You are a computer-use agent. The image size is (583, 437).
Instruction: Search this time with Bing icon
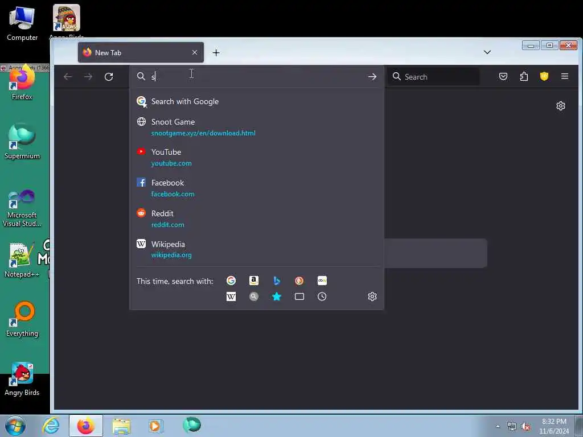277,281
